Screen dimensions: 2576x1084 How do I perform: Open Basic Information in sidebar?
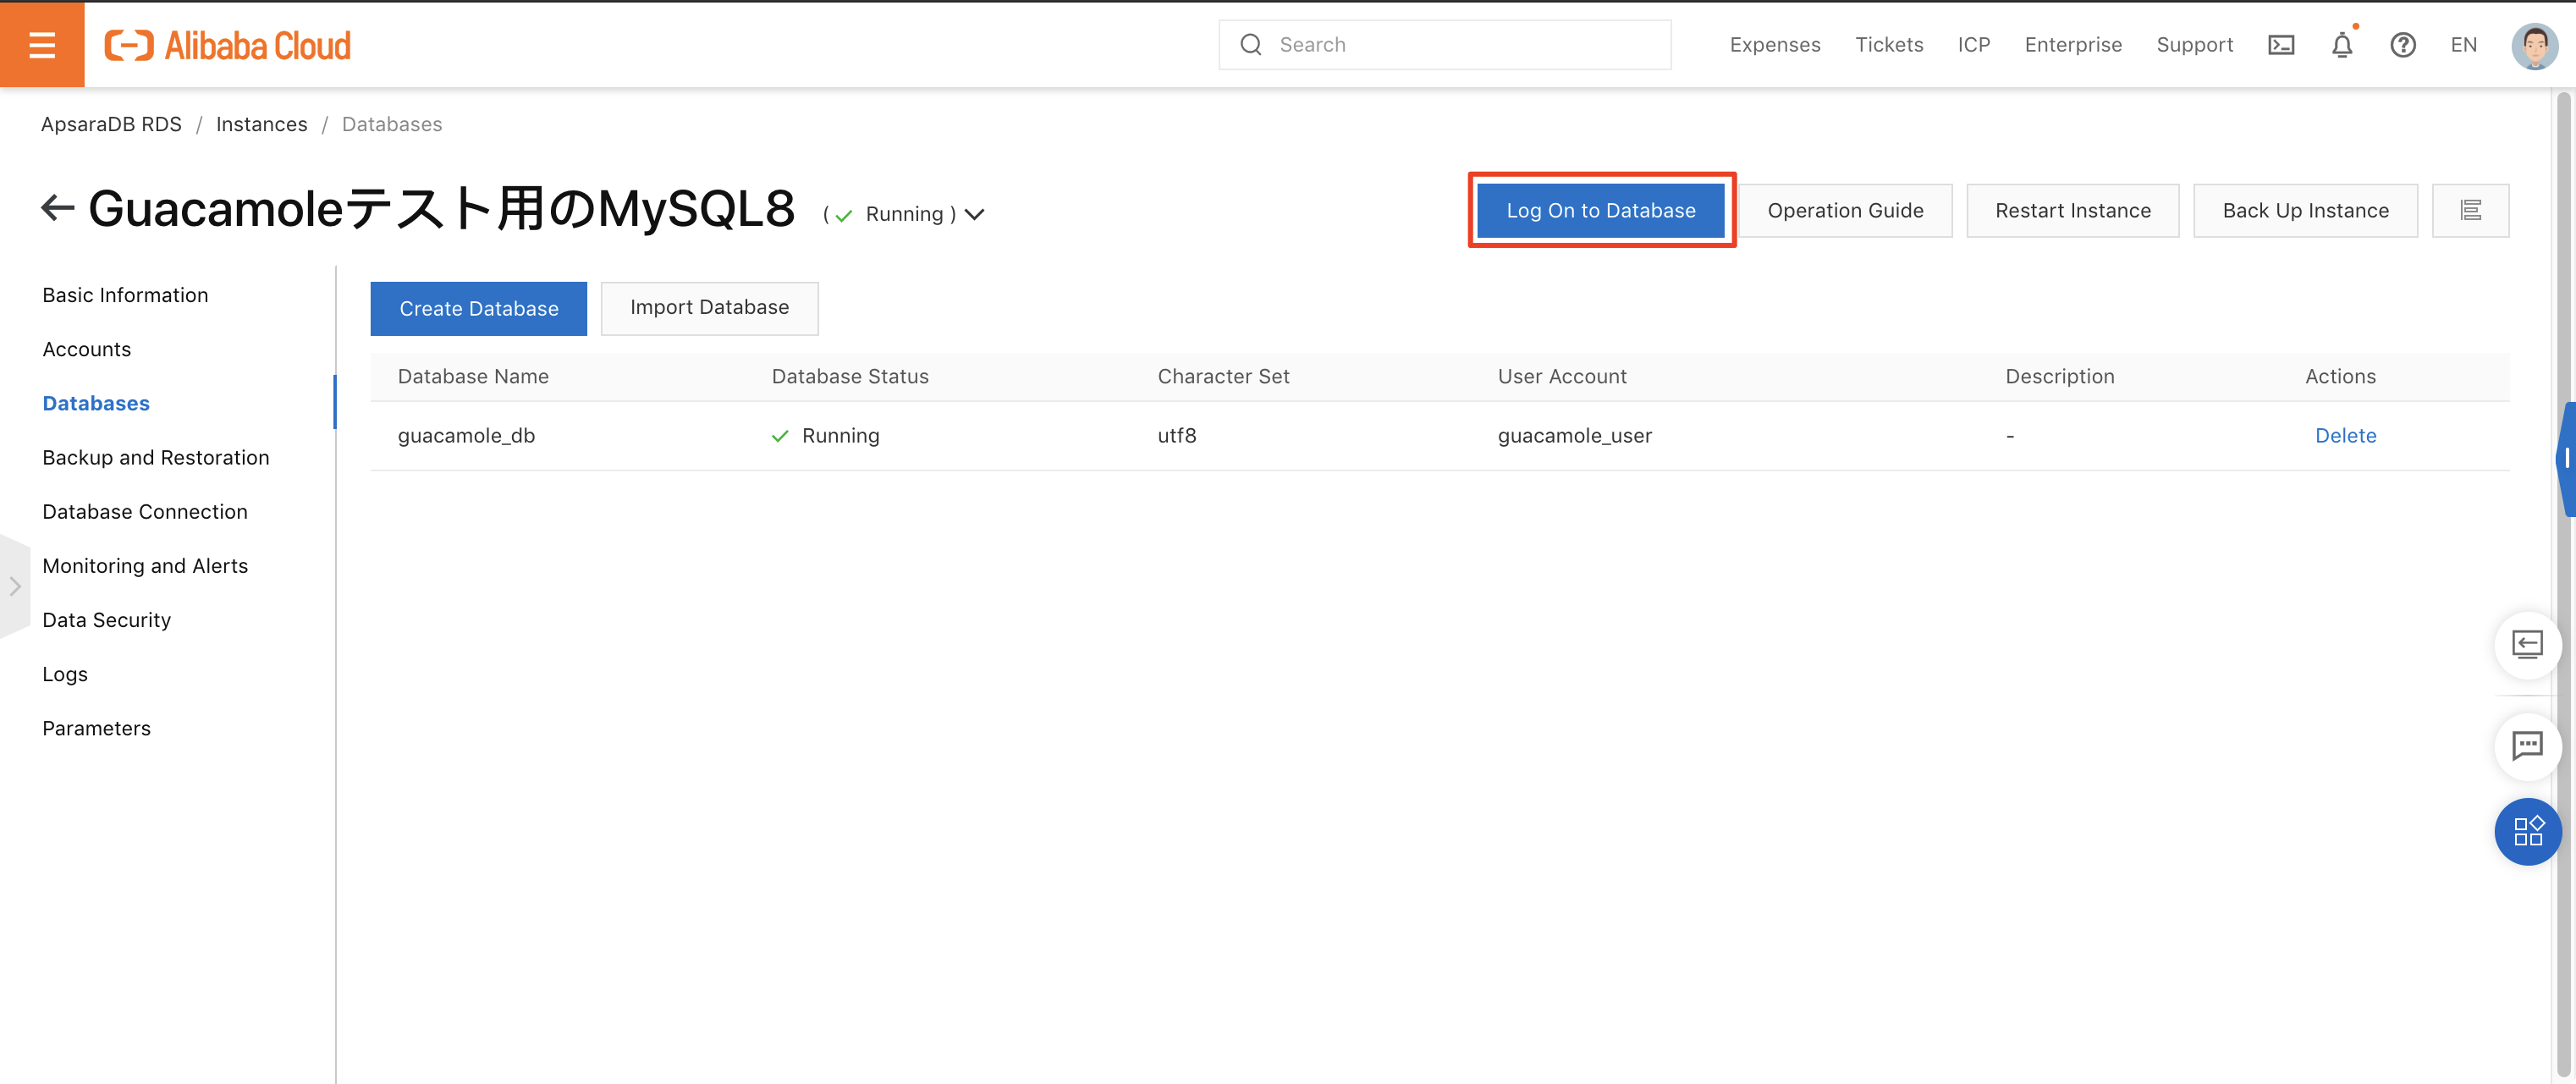pyautogui.click(x=125, y=295)
